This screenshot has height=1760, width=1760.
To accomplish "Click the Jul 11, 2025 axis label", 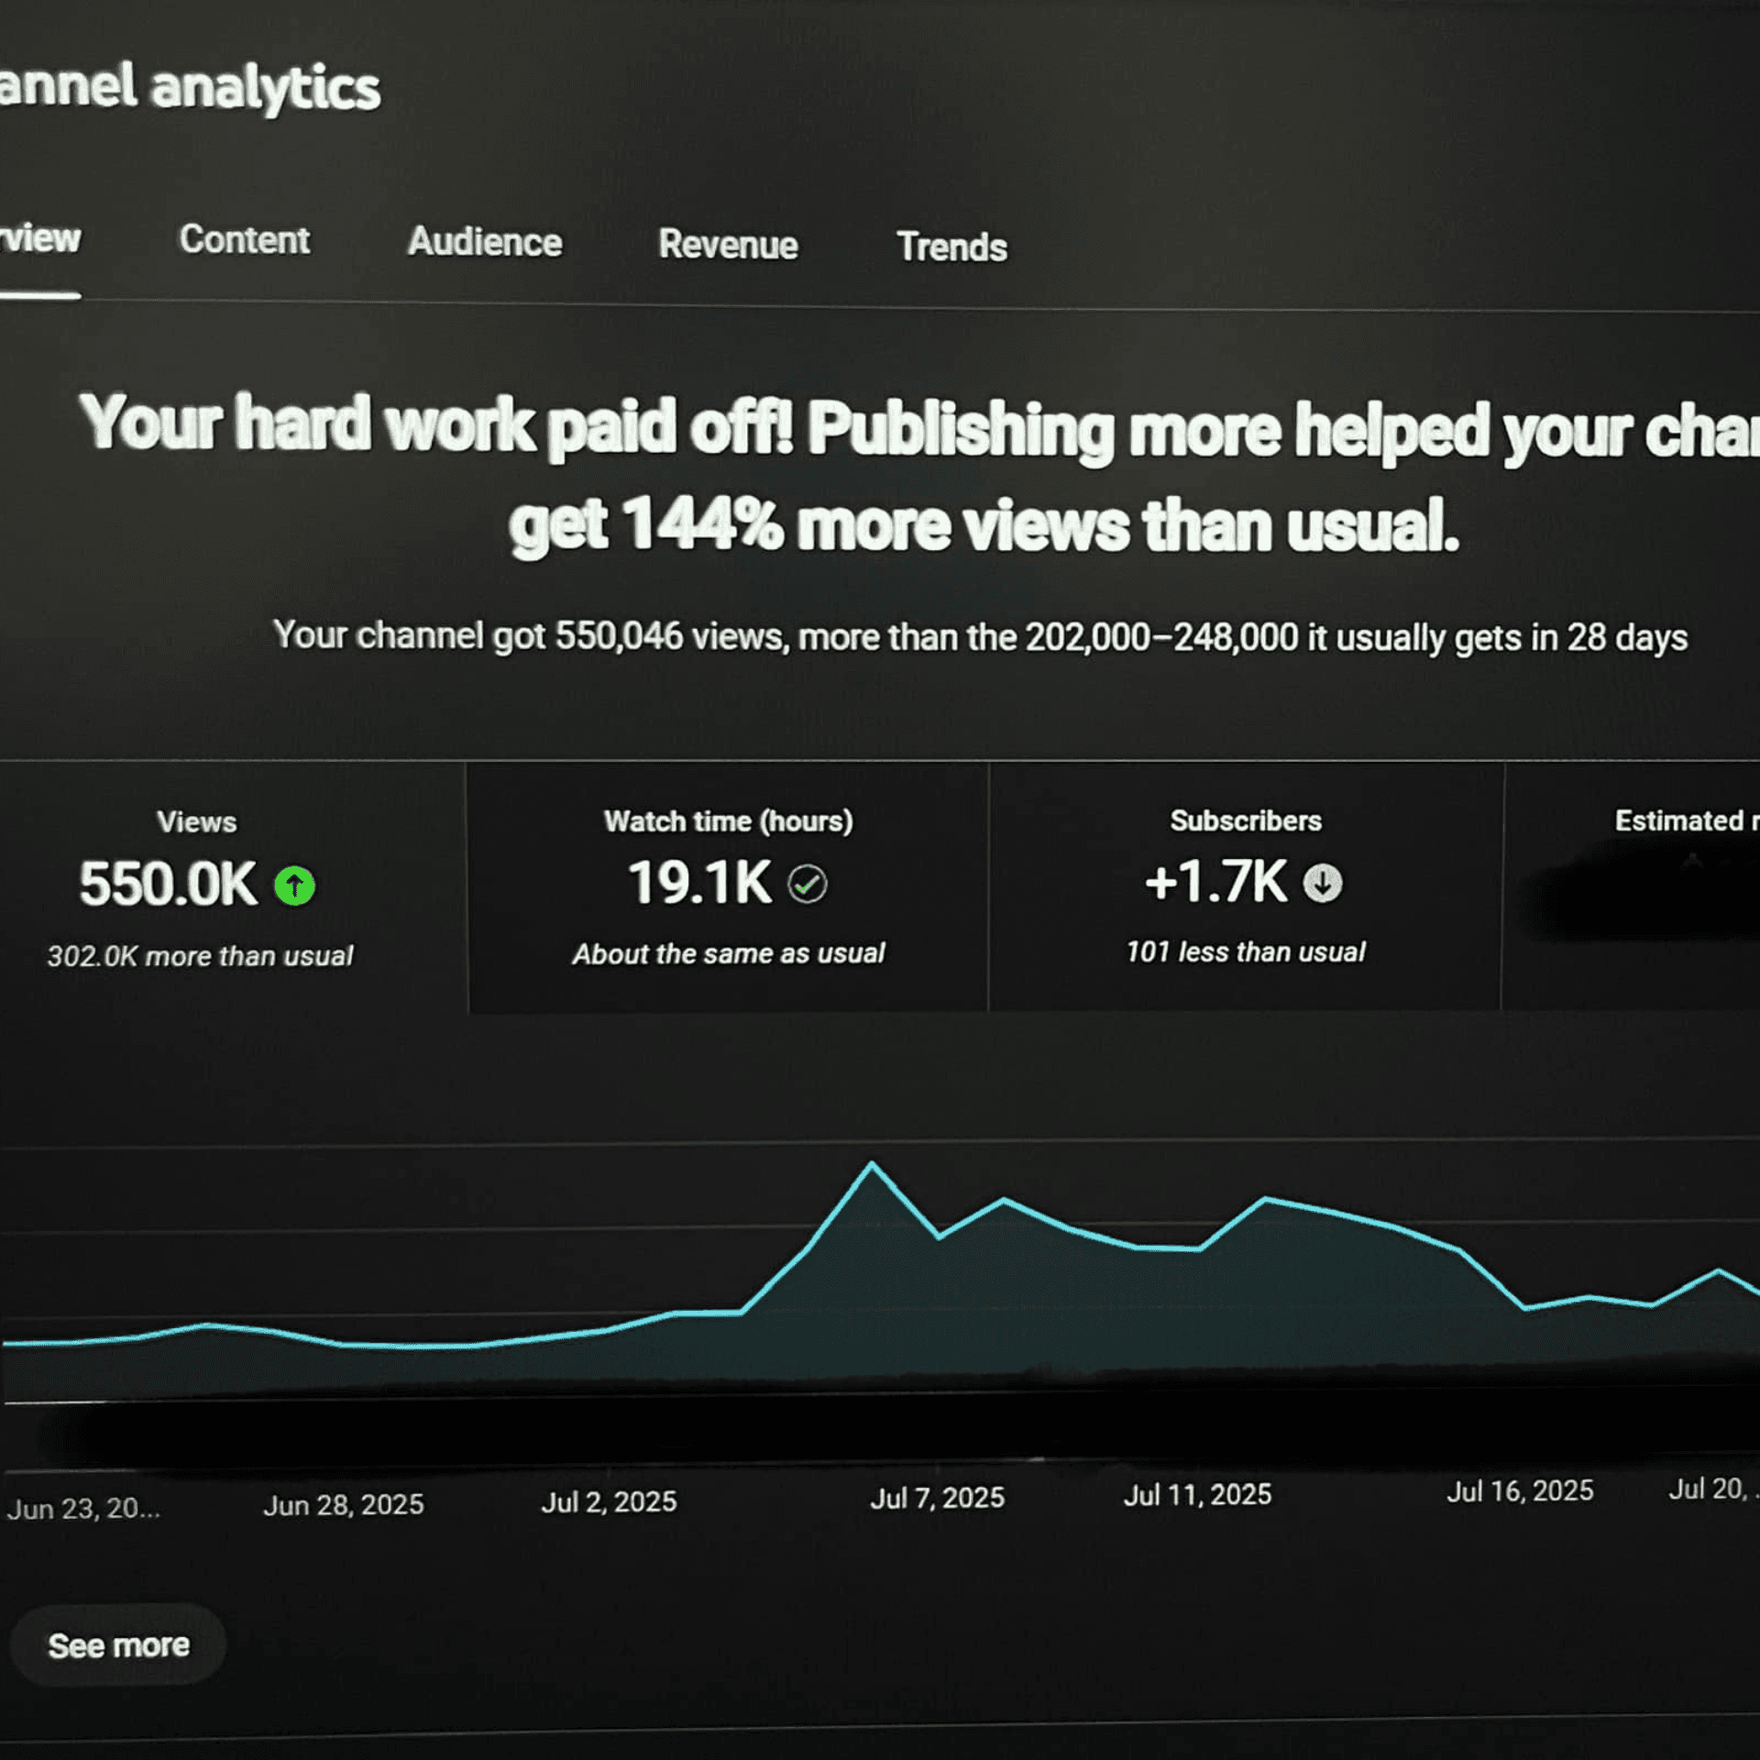I will click(1197, 1495).
